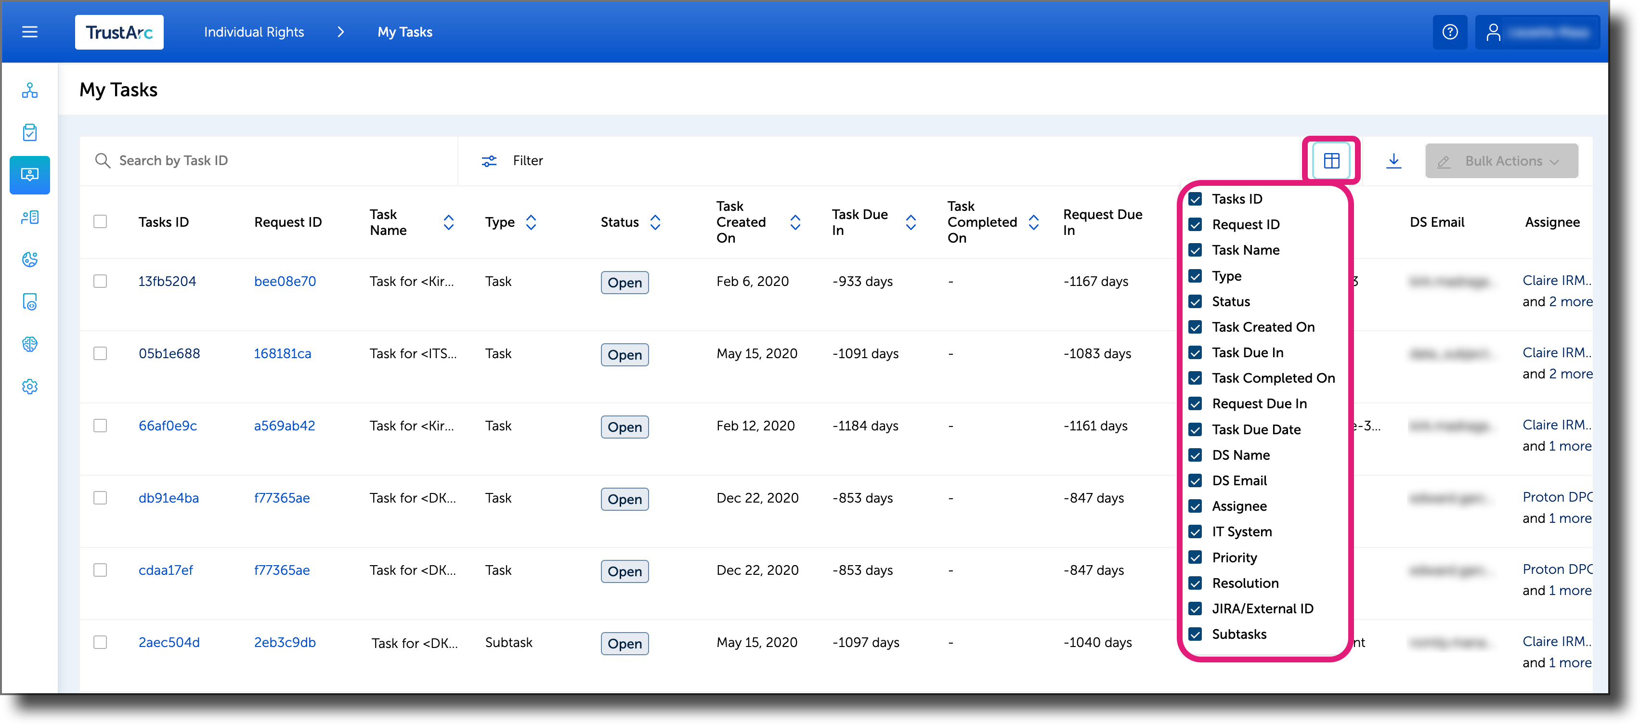Select the checkbox for task 13fb5204 row
The width and height of the screenshot is (1640, 725).
tap(100, 281)
